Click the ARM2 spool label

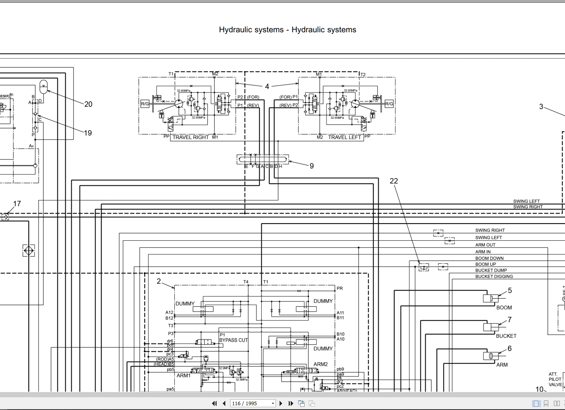tap(321, 364)
